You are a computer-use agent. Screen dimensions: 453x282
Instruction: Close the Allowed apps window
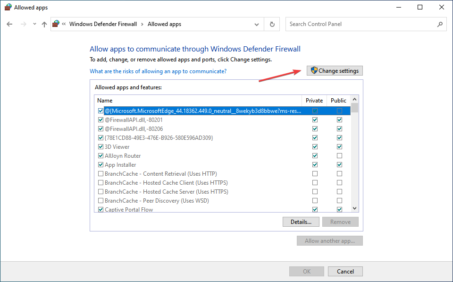click(x=442, y=7)
